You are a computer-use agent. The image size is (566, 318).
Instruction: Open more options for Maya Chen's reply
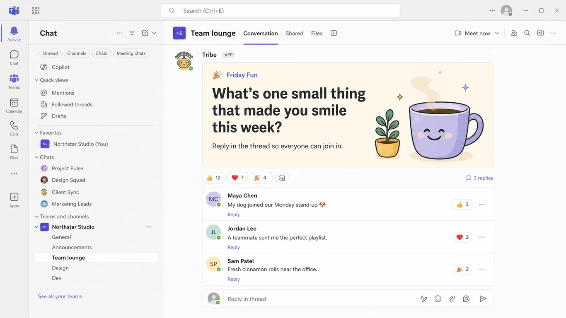482,204
